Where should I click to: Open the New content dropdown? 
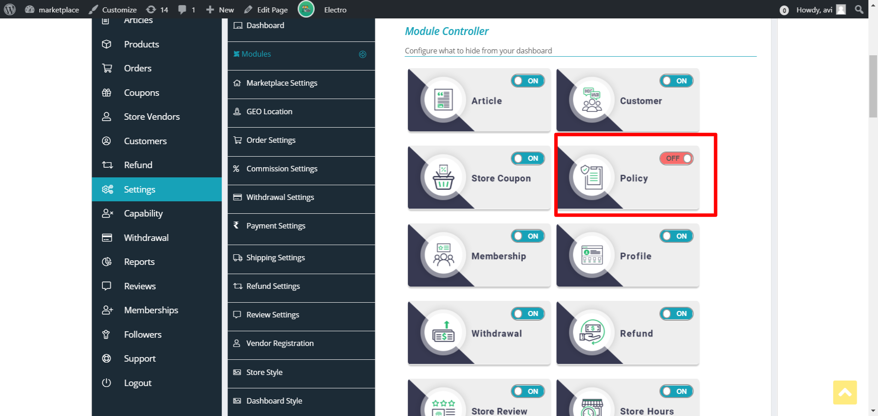(220, 9)
